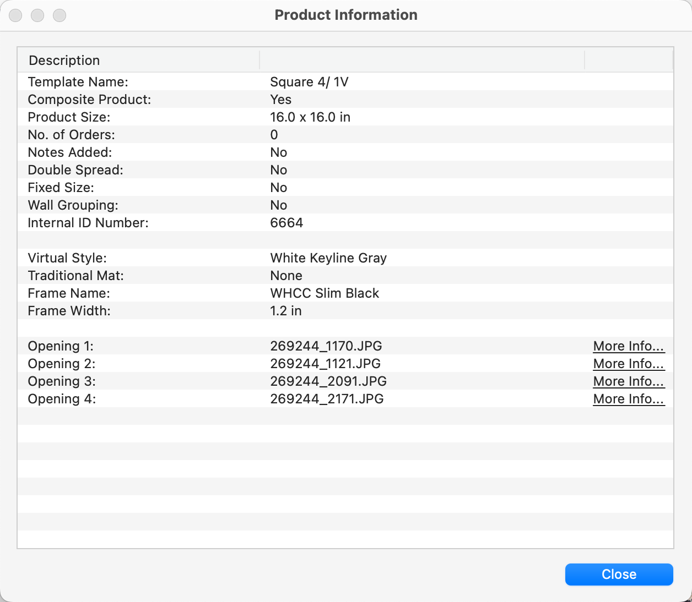Click the Frame Width row label

69,311
